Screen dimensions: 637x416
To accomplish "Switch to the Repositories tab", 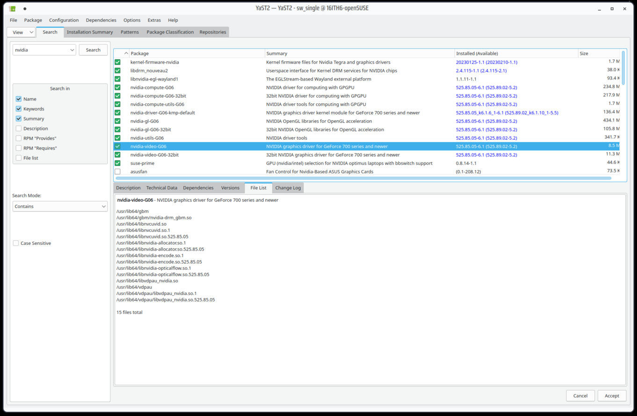I will tap(213, 32).
